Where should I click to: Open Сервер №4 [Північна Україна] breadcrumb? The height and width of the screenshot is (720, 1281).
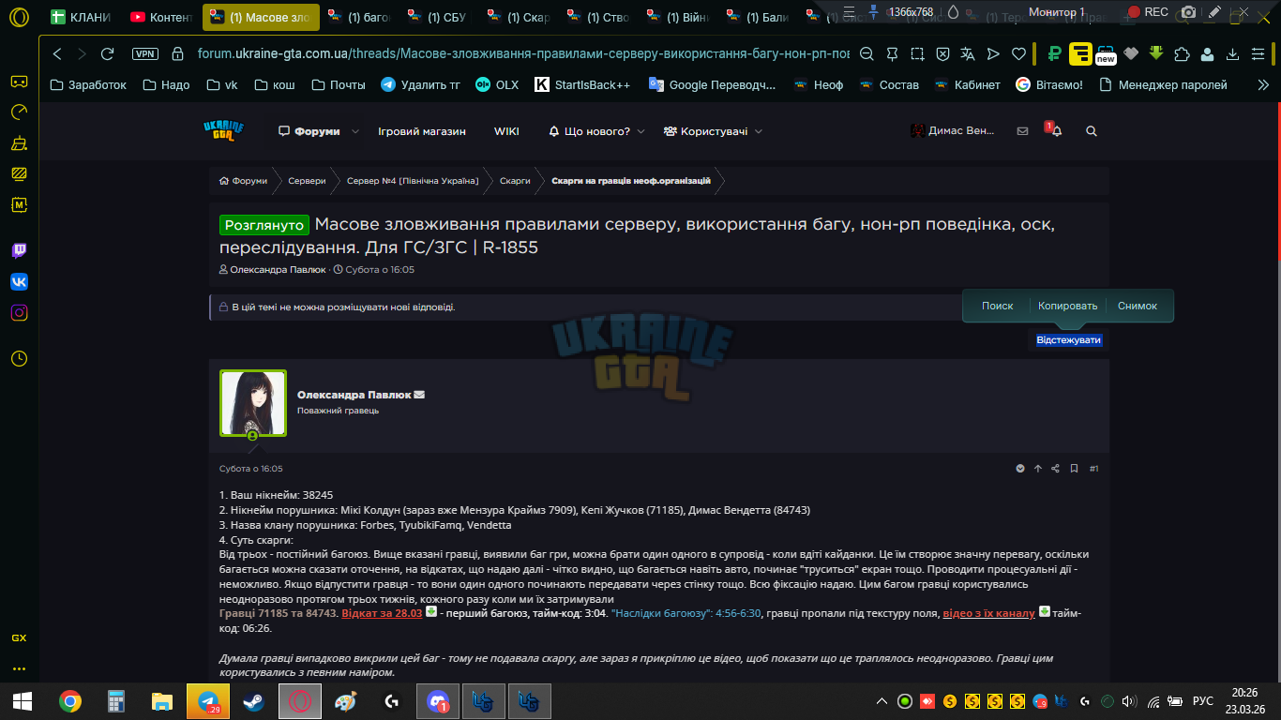click(x=413, y=180)
